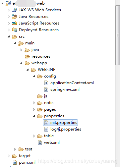
Task: Click the JavaScript Resources library icon
Action: [x=15, y=23]
